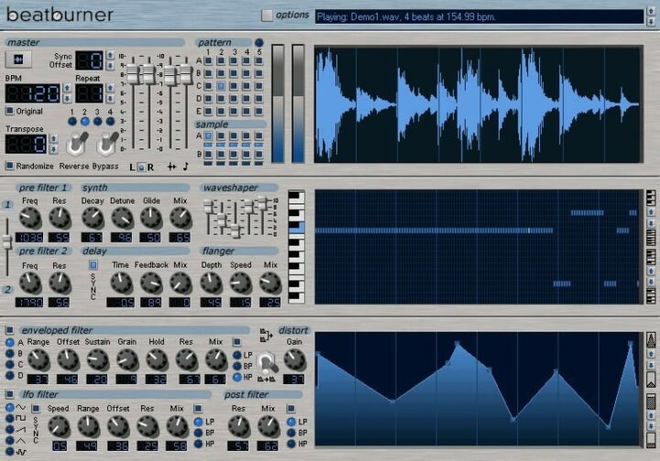Decrease Transpose with the down arrow
This screenshot has height=461, width=660.
pos(53,149)
